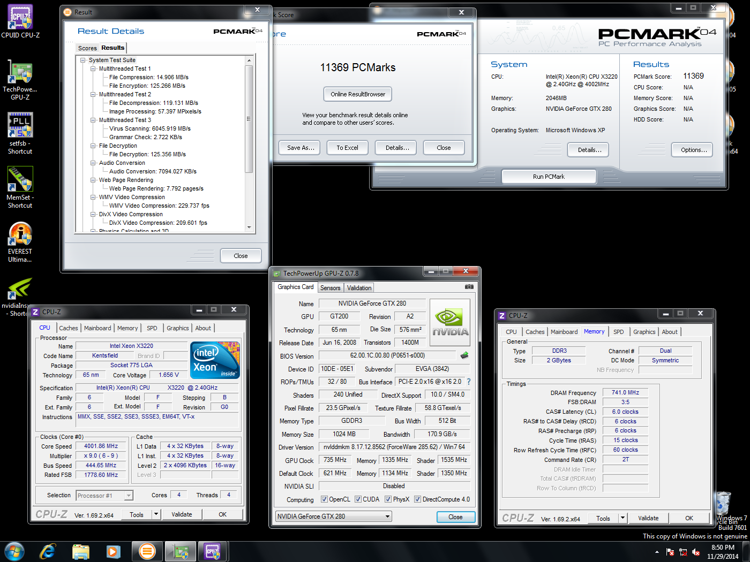This screenshot has width=750, height=562.
Task: Click GPU-Z BIOS save chip icon
Action: (464, 355)
